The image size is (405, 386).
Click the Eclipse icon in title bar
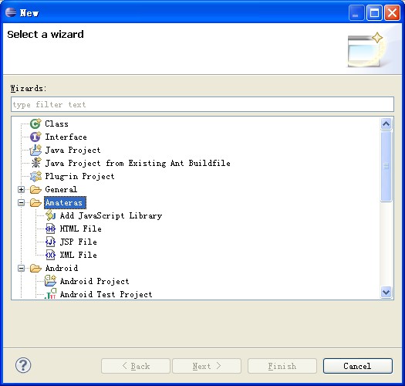11,12
